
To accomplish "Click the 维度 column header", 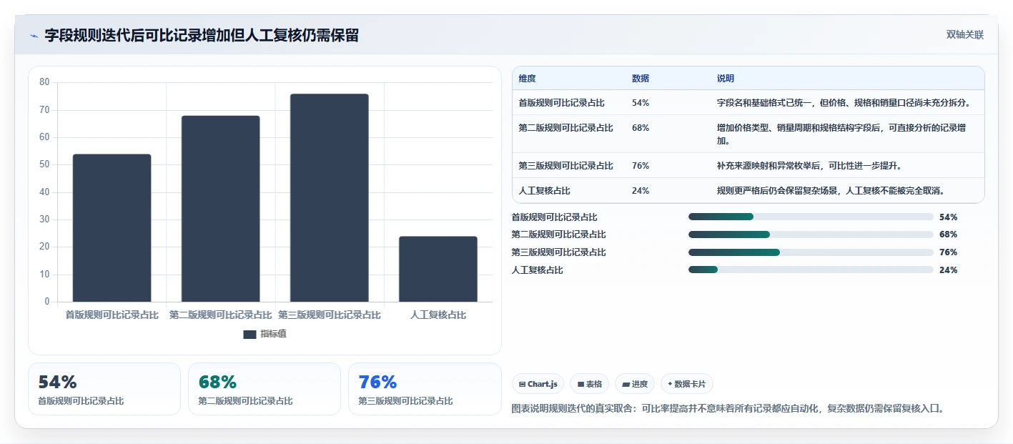I will click(528, 79).
